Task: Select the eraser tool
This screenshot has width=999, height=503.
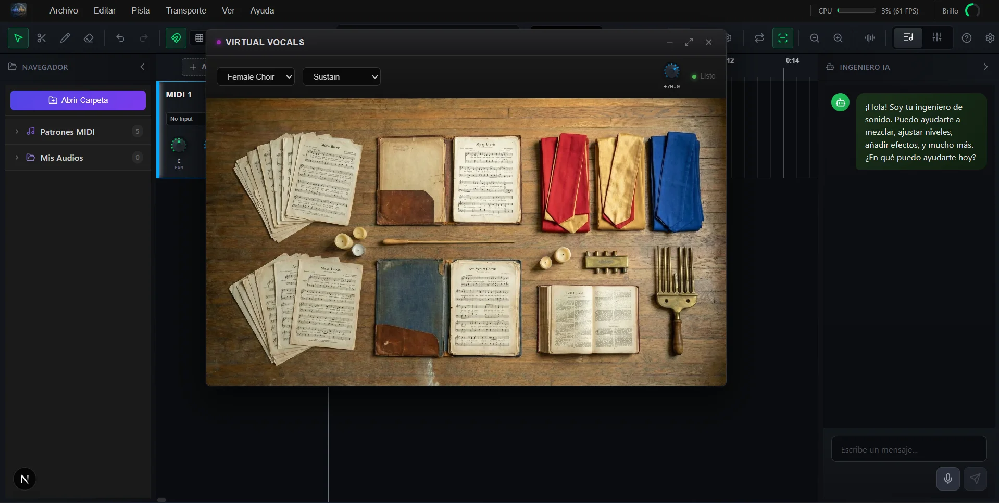Action: 89,38
